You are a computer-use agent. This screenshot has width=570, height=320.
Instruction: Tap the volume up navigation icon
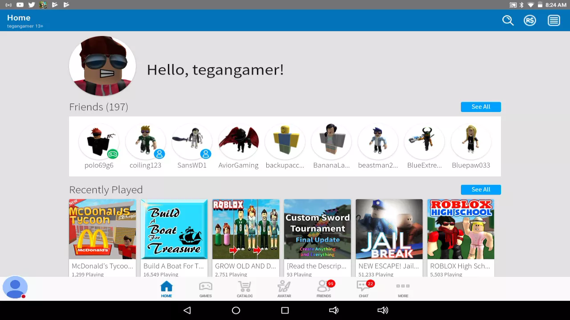coord(383,310)
